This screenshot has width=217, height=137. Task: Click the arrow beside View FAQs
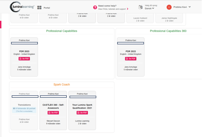[x=128, y=9]
